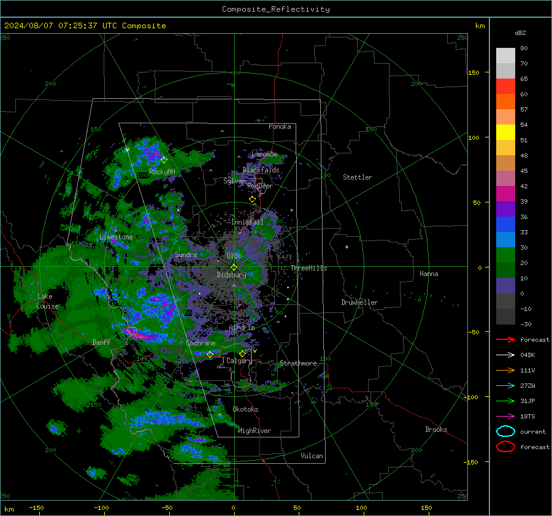Screen dimensions: 552x516
Task: Click the Composite_Reflectivity title
Action: 275,9
